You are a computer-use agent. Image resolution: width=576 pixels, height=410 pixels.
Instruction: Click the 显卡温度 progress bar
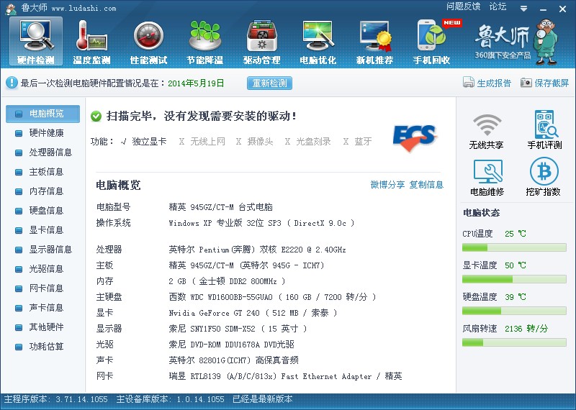tap(514, 279)
